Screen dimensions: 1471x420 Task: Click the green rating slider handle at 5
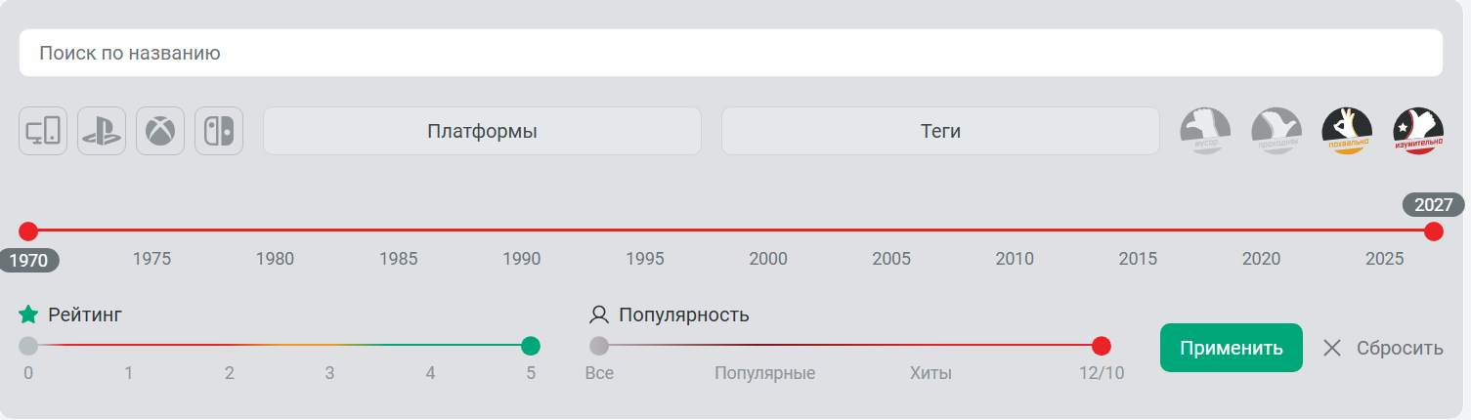(x=531, y=346)
